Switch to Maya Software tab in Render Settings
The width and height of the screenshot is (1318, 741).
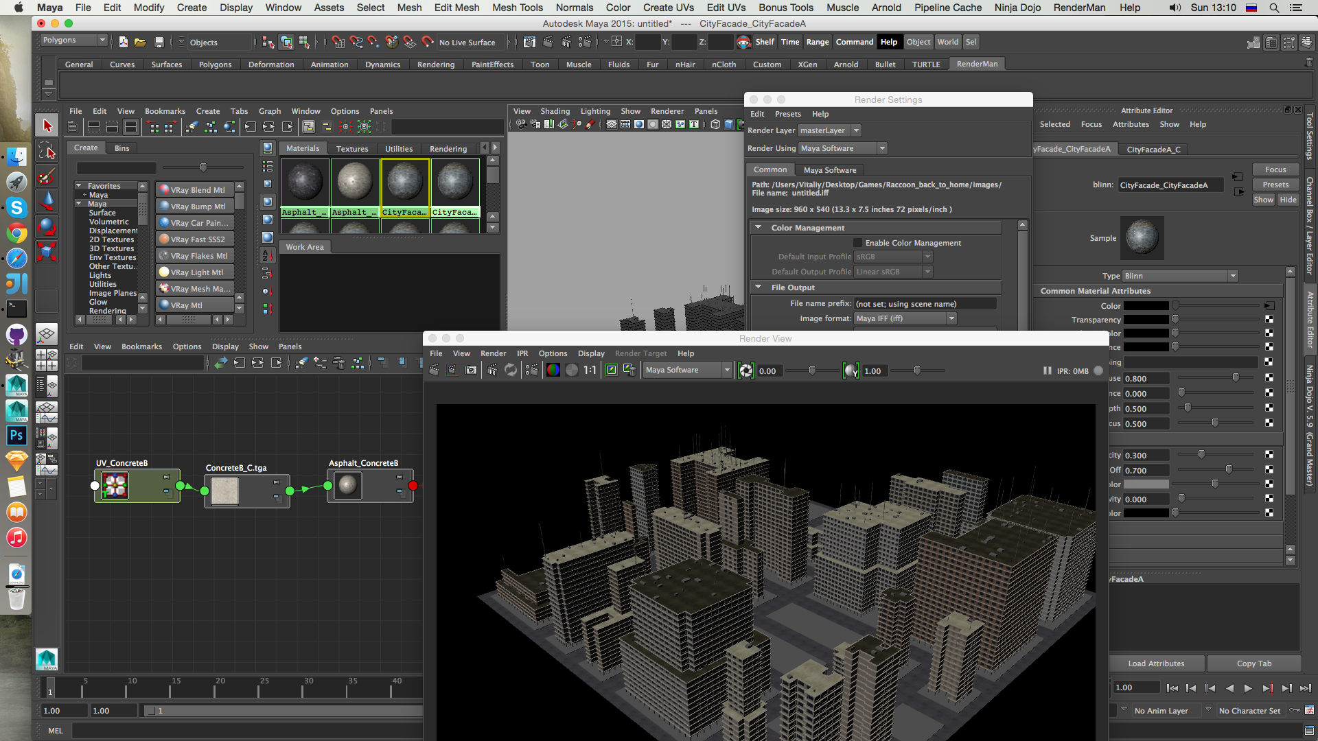coord(829,170)
